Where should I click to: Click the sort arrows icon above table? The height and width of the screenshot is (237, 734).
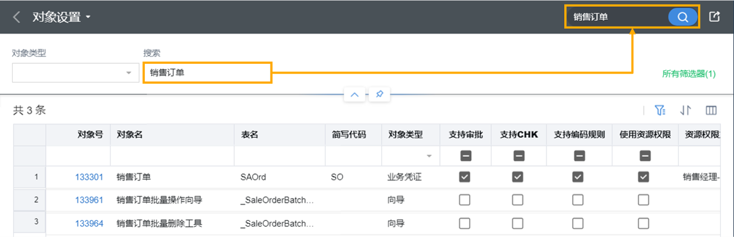coord(686,110)
